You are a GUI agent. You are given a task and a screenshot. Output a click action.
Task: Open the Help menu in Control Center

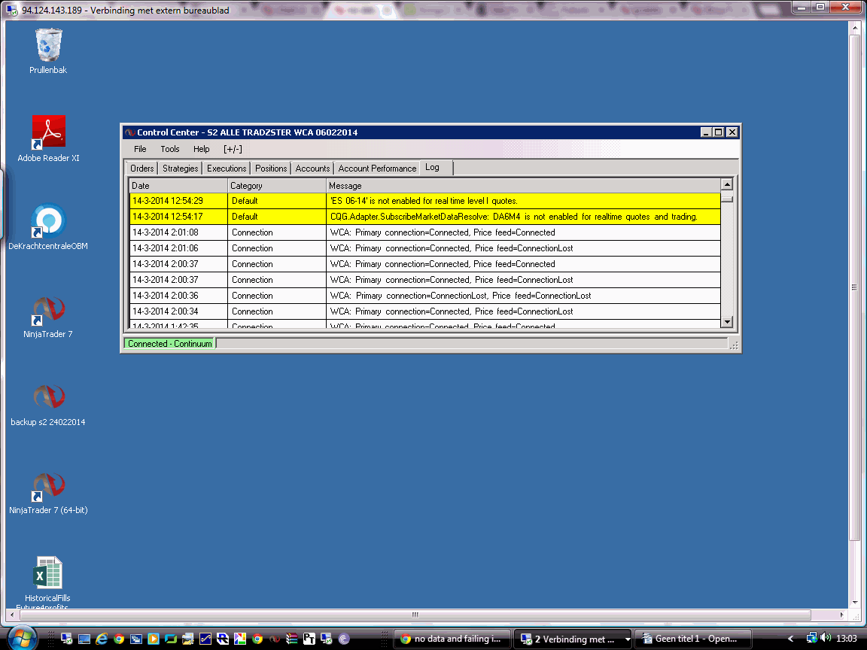click(201, 149)
